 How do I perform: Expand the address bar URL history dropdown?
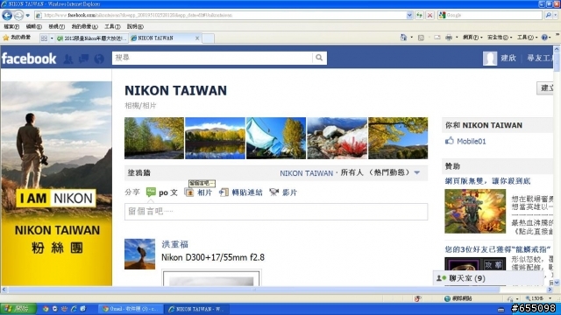point(409,16)
